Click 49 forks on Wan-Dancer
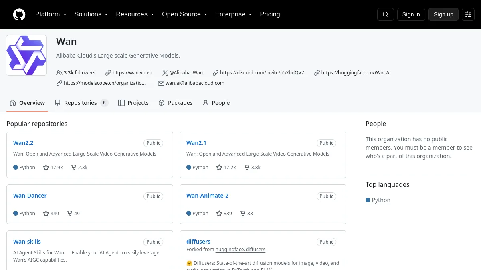The image size is (481, 270). point(73,214)
